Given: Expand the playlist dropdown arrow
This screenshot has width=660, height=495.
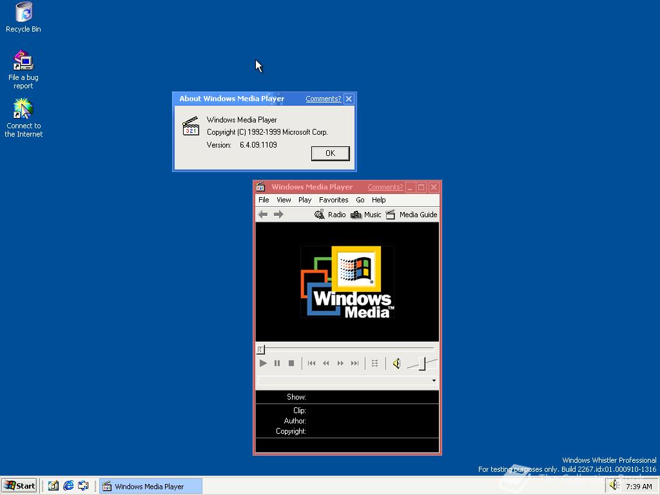Looking at the screenshot, I should coord(434,380).
